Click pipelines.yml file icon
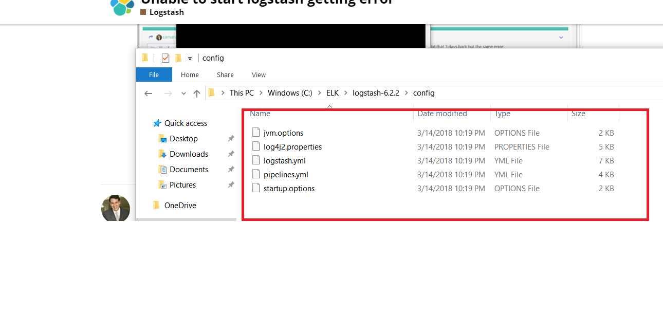The width and height of the screenshot is (663, 333). tap(256, 174)
